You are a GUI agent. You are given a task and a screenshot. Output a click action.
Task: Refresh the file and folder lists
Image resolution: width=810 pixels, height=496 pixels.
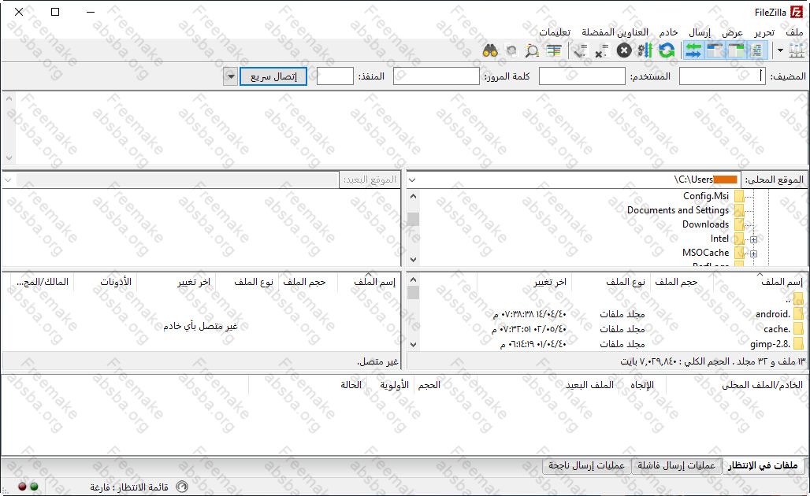(x=667, y=50)
